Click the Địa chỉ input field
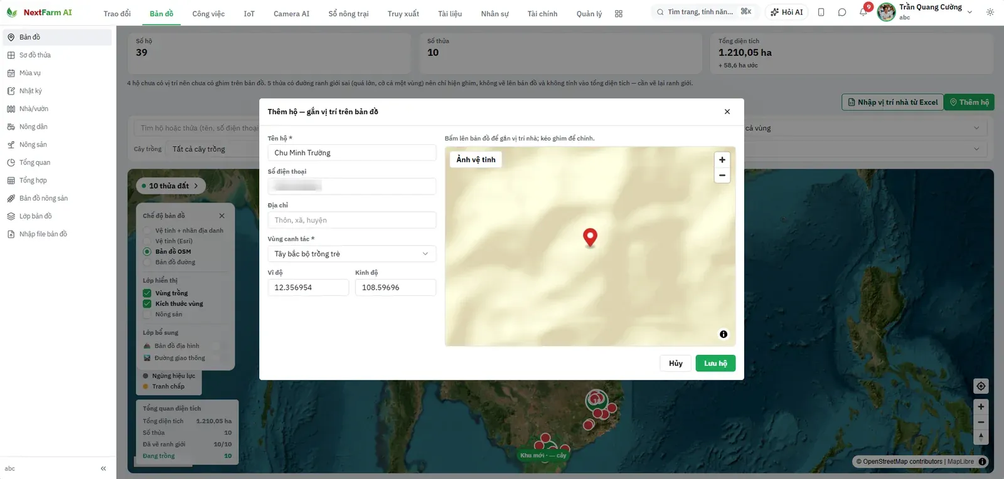This screenshot has width=1004, height=479. point(351,220)
